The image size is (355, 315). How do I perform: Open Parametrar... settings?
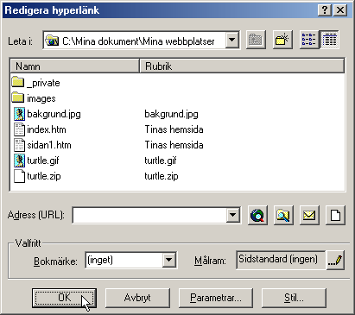pos(216,298)
